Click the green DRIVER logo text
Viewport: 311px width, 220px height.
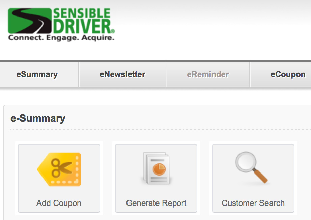click(82, 26)
